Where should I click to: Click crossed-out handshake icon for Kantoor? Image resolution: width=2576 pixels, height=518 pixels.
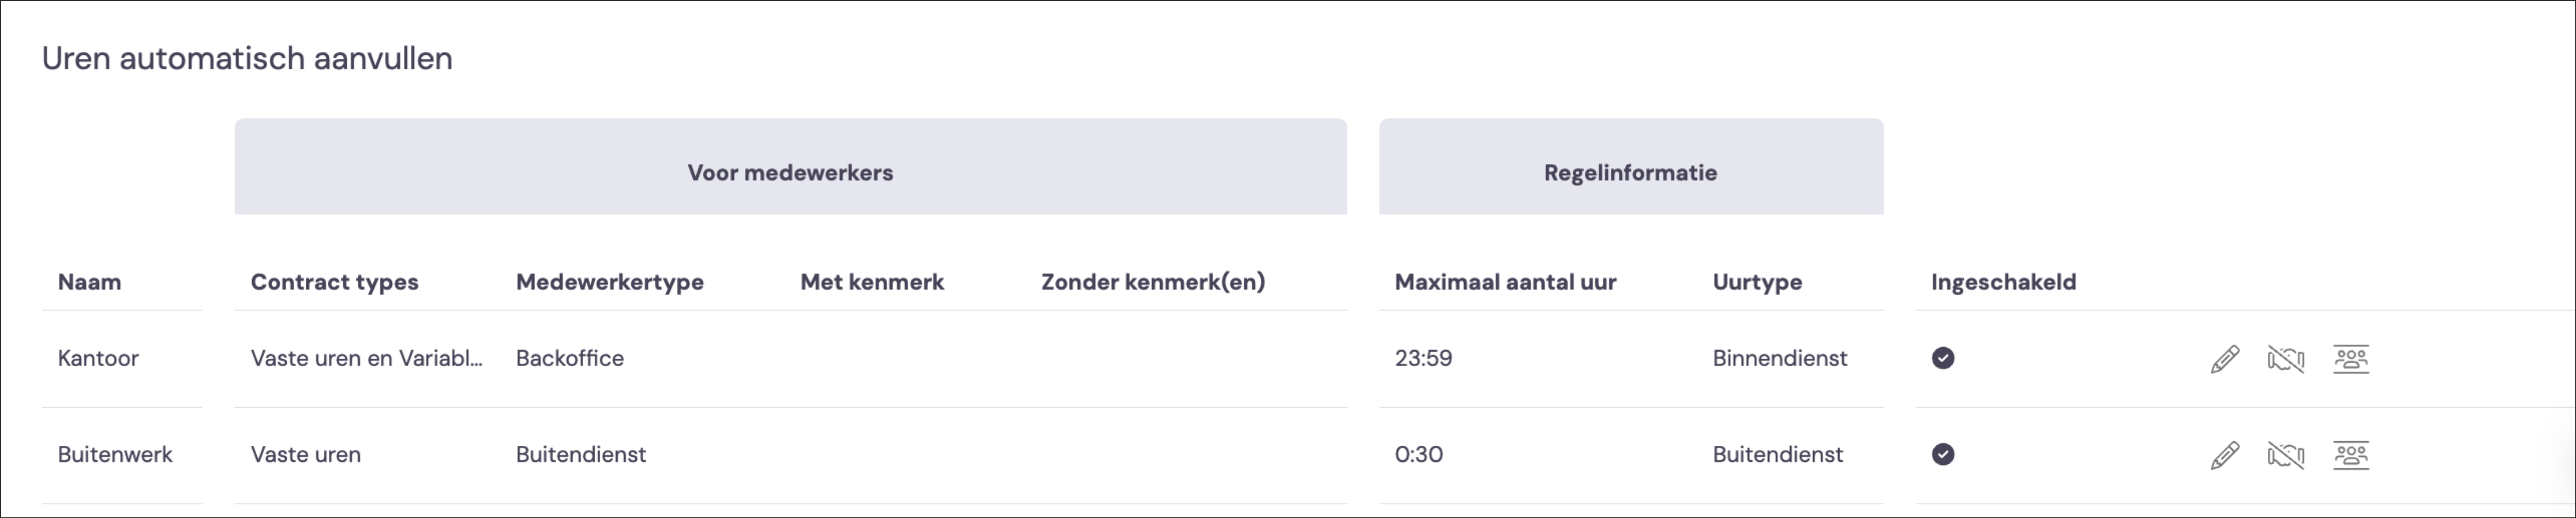coord(2286,359)
